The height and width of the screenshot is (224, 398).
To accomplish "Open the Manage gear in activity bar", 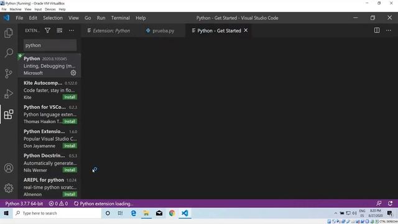I will coord(9,188).
